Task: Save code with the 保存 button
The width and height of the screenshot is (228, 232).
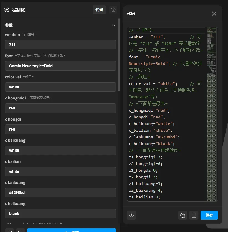Action: coord(209,215)
